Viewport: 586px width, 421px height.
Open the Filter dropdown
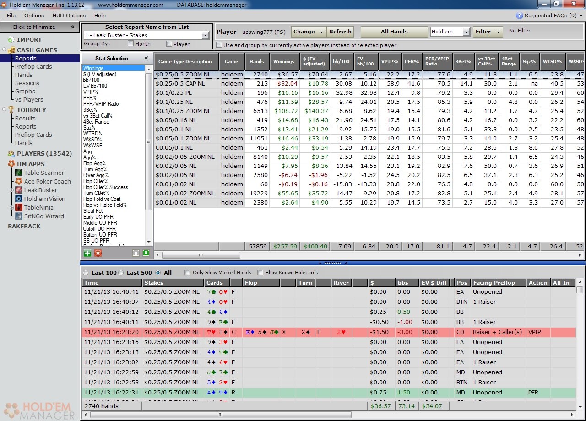pos(488,32)
